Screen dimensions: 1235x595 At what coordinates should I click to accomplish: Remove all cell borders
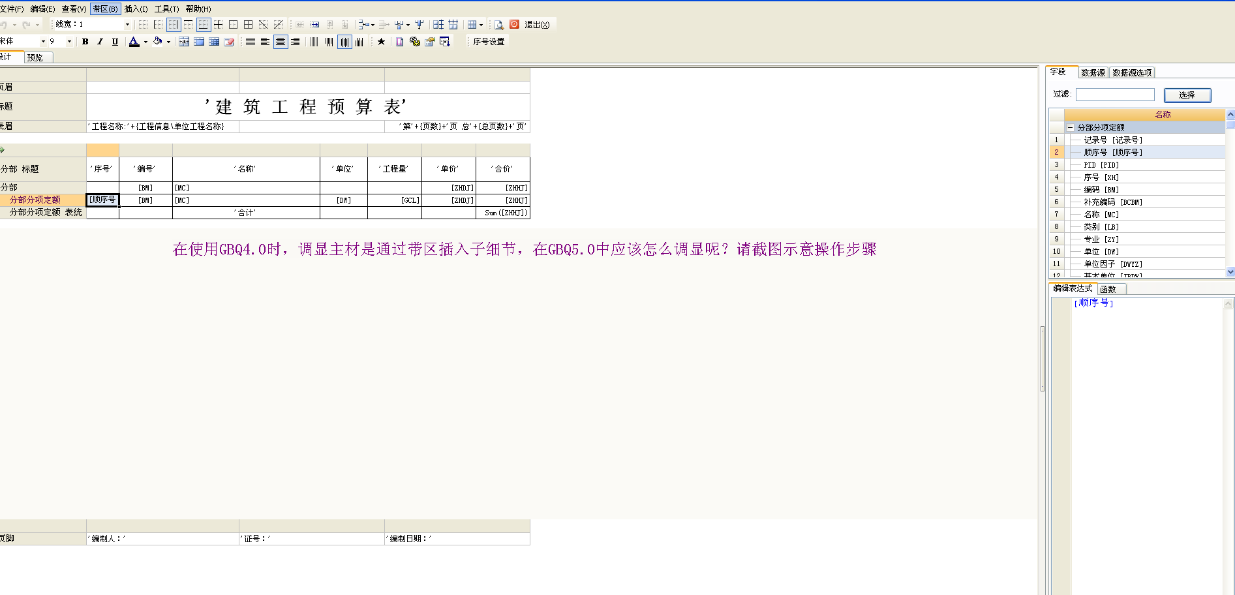click(144, 25)
